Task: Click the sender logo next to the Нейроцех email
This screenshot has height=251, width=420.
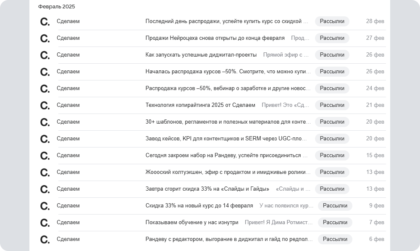Action: tap(45, 38)
